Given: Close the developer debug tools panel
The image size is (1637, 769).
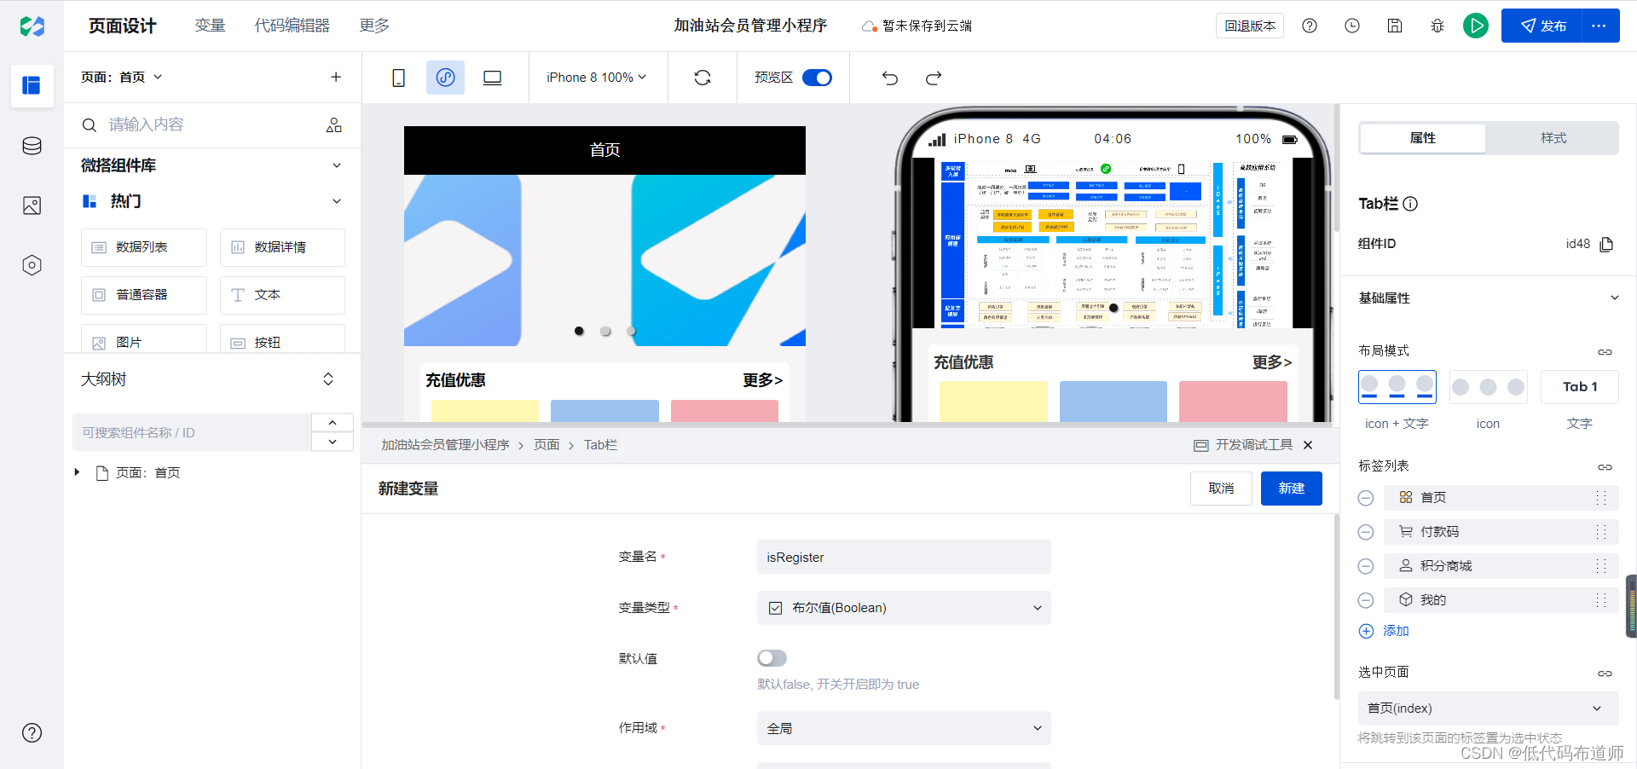Looking at the screenshot, I should [x=1308, y=445].
